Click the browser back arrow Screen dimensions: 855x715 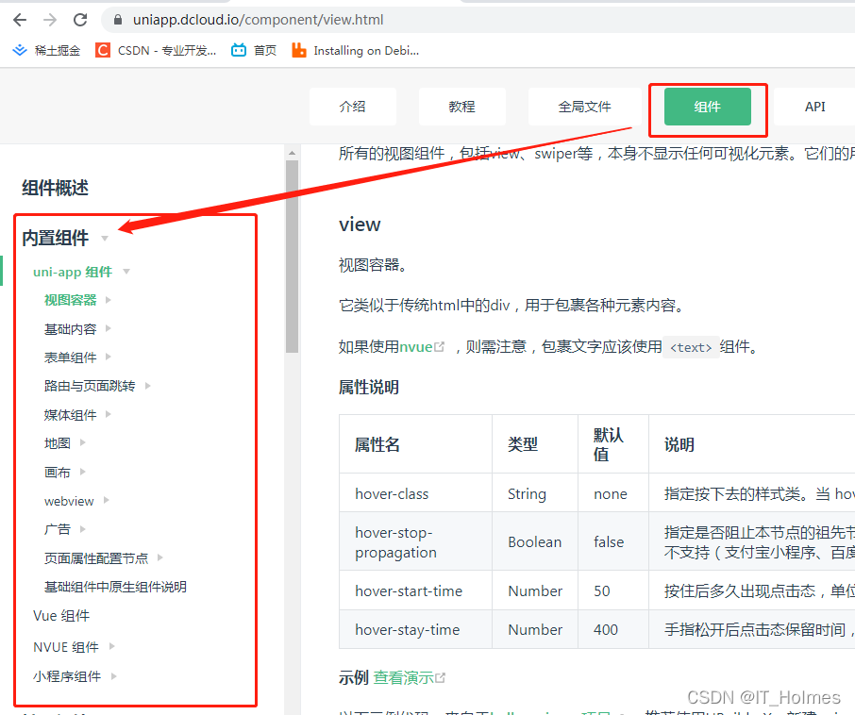click(20, 20)
